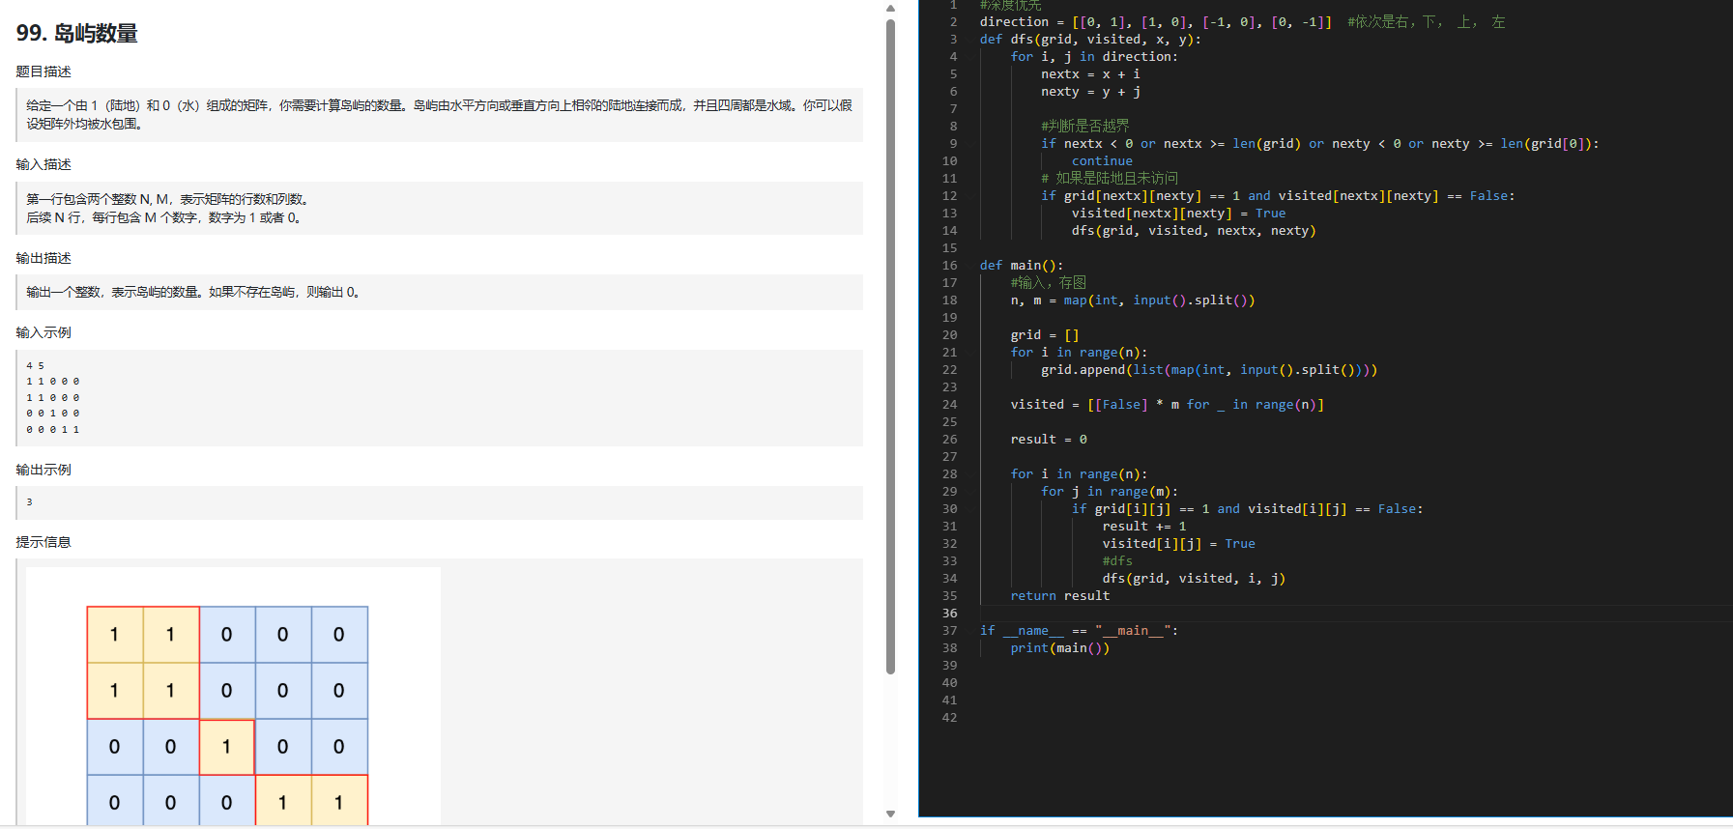Click the '题目描述' heading
Image resolution: width=1733 pixels, height=829 pixels.
[43, 71]
